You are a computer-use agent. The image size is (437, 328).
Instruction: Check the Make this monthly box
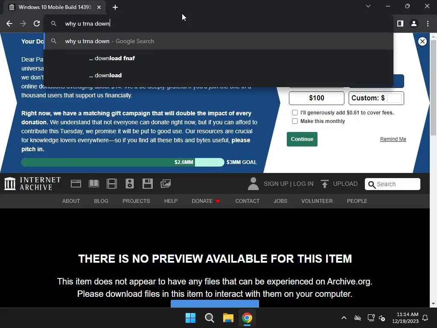click(x=294, y=121)
